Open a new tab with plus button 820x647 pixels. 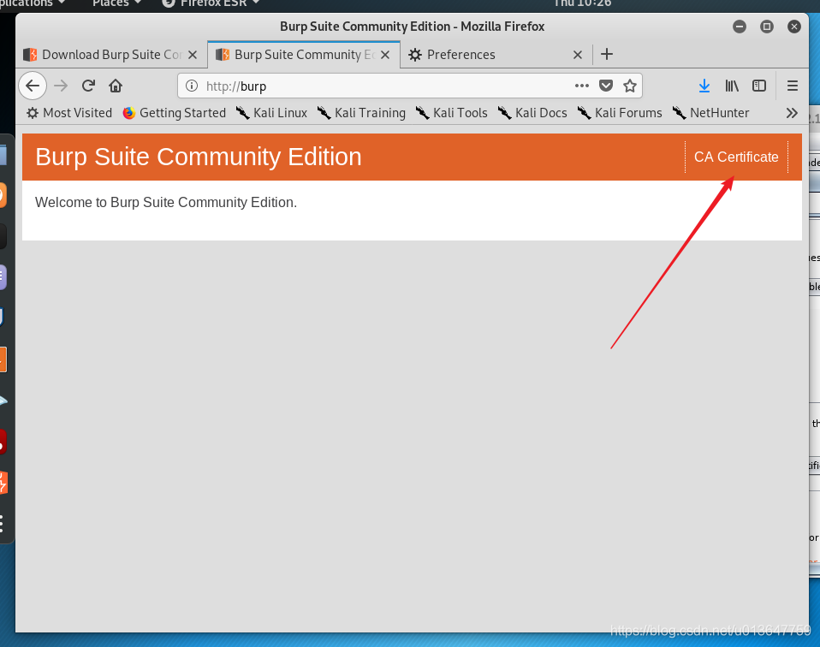pyautogui.click(x=607, y=55)
